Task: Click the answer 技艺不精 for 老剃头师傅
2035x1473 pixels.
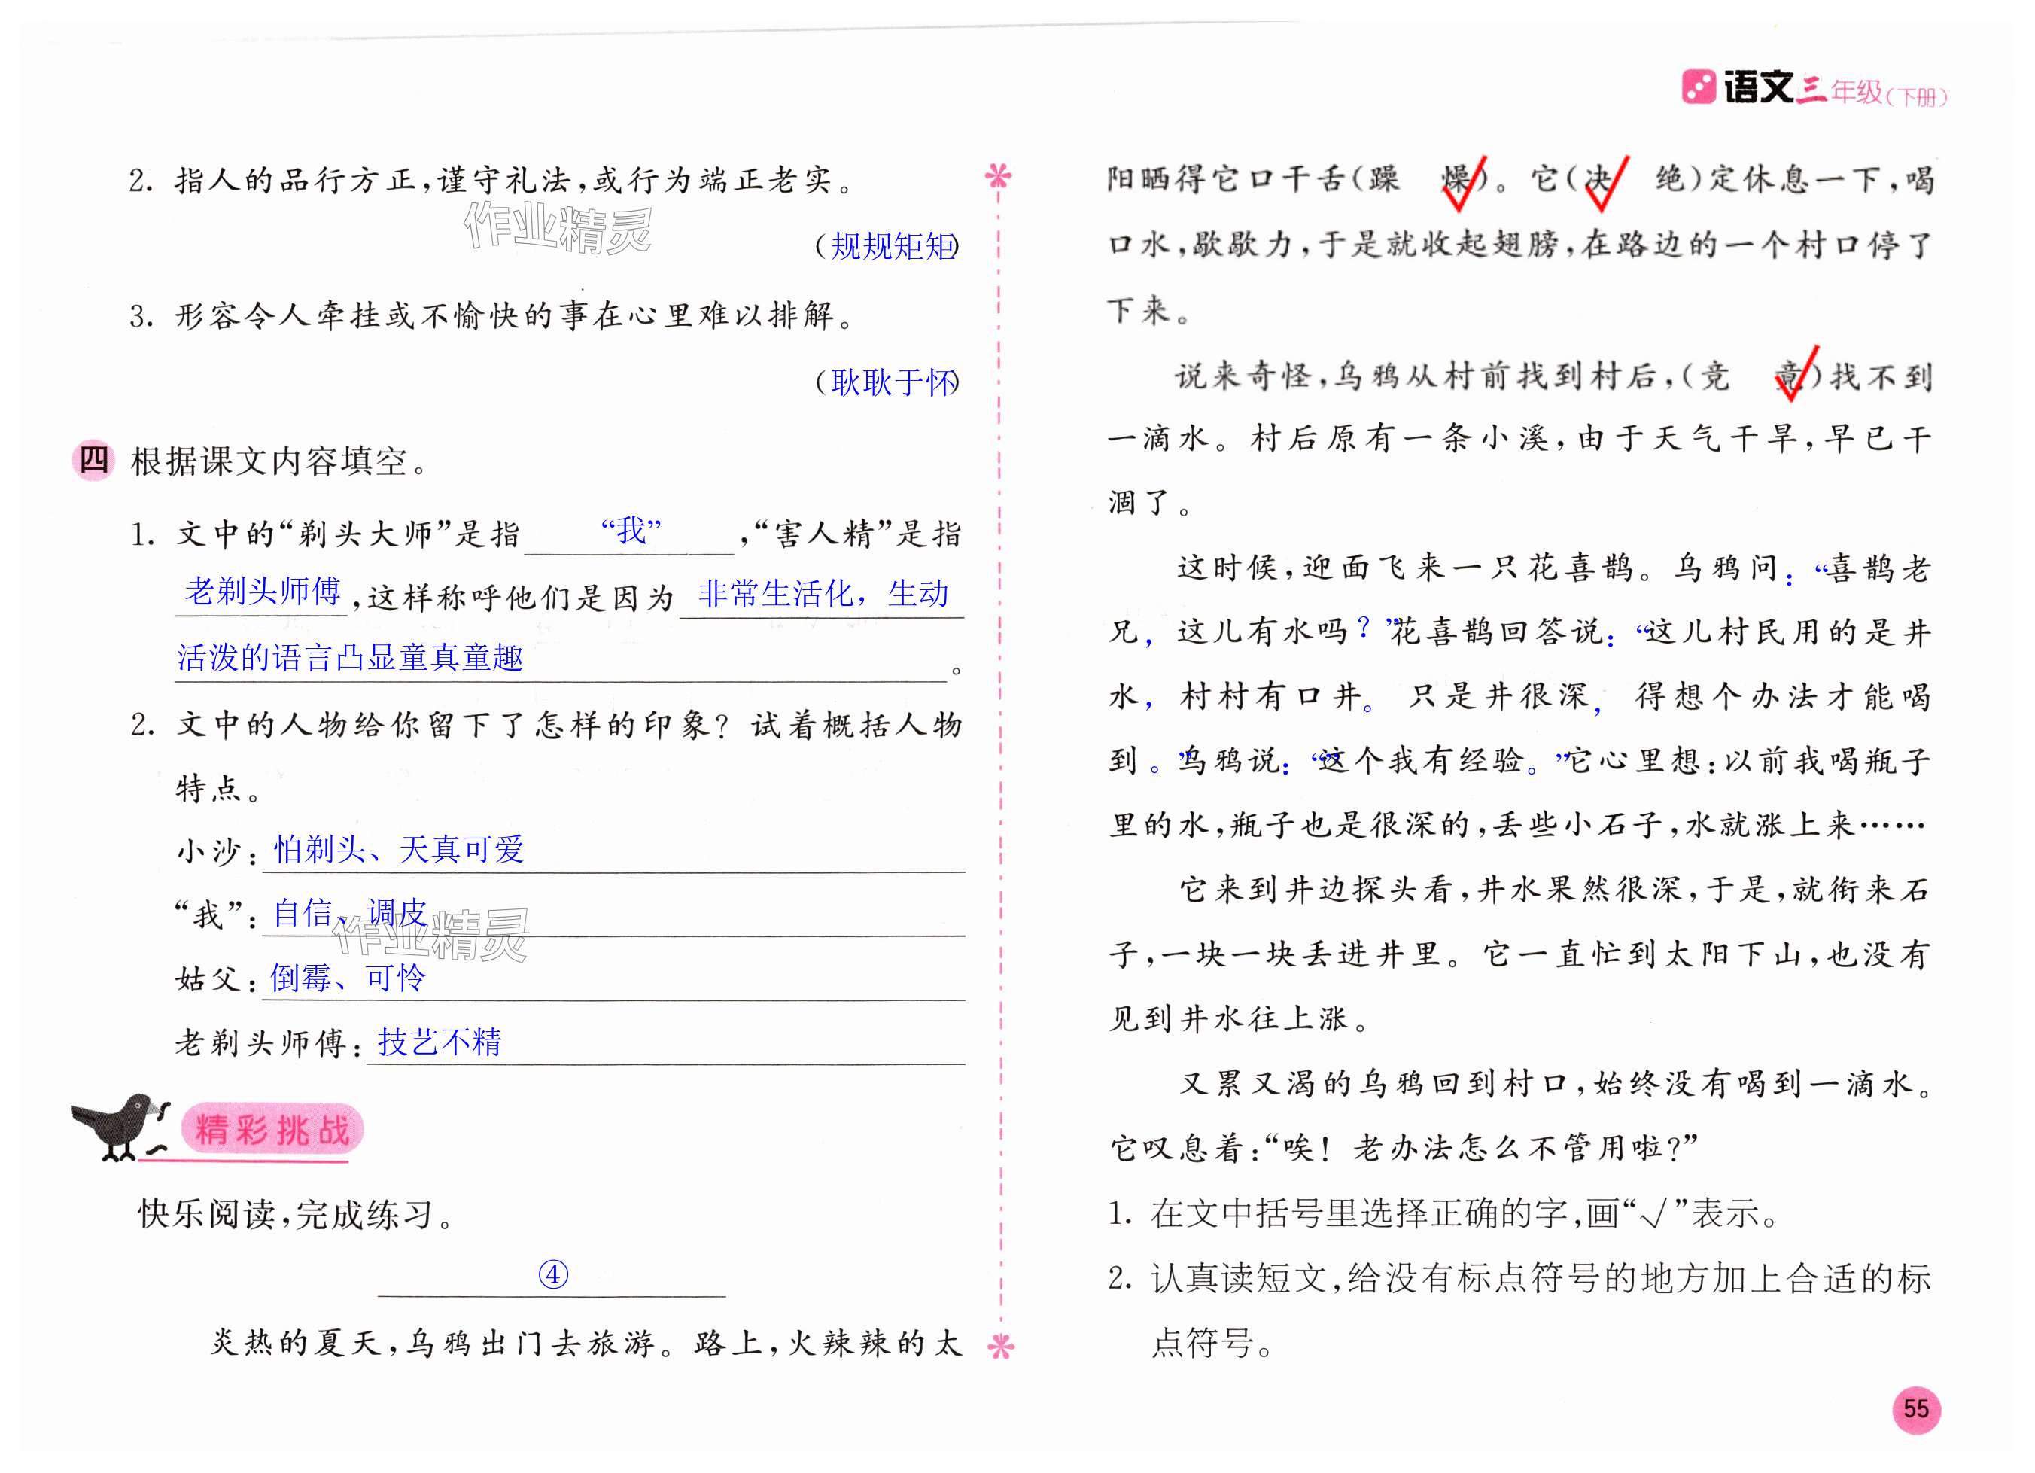Action: click(439, 1042)
